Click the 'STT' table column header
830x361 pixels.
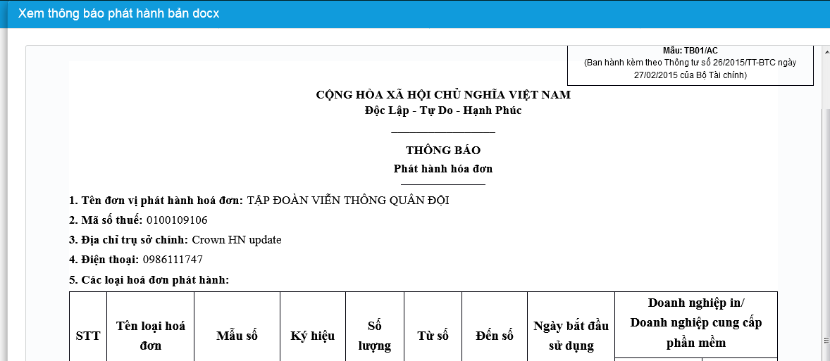(88, 336)
